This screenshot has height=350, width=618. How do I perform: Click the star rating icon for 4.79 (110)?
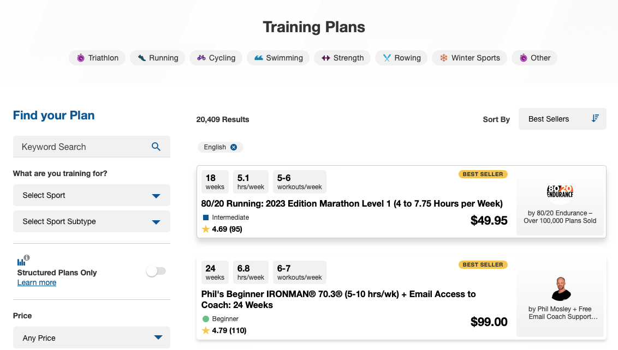pos(206,330)
